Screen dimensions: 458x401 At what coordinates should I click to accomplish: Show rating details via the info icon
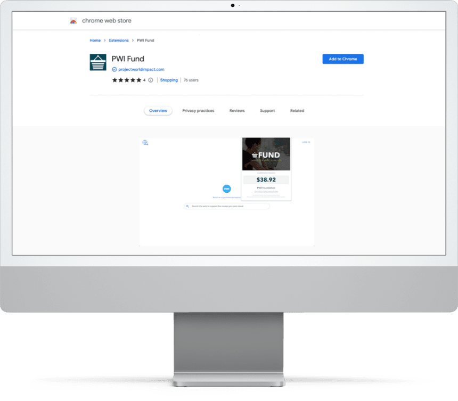pyautogui.click(x=150, y=80)
